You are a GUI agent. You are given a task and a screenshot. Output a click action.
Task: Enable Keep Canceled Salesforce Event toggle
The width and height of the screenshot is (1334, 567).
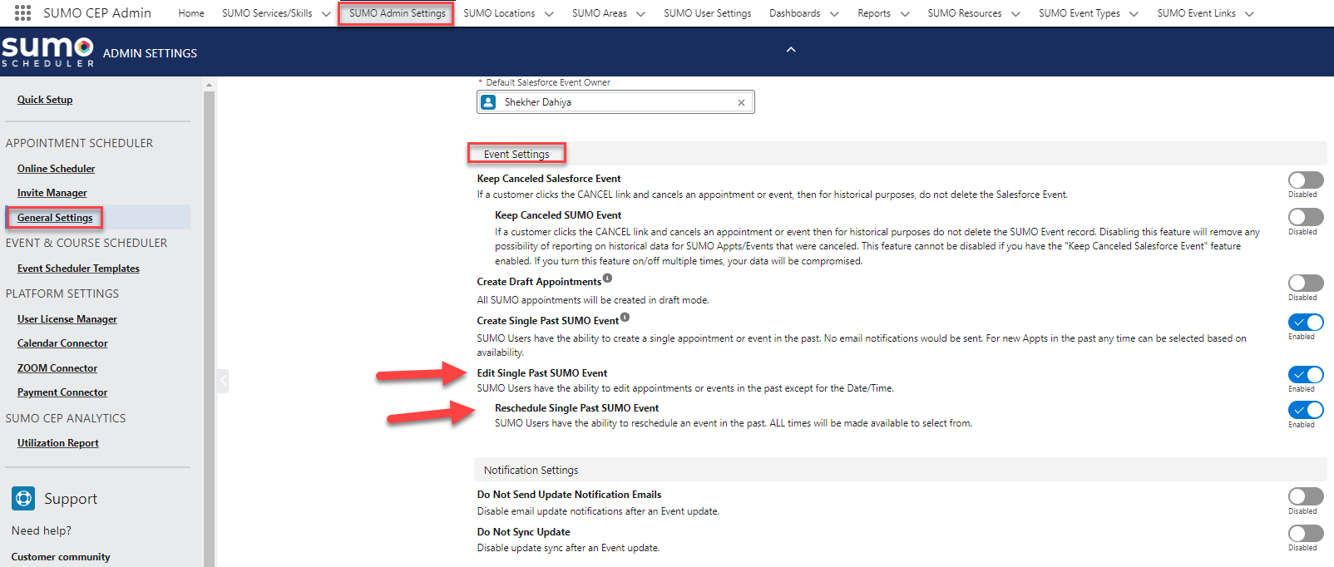click(1305, 180)
